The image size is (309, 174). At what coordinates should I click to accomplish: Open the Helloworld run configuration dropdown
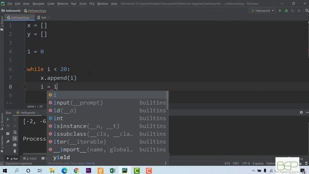coord(262,11)
